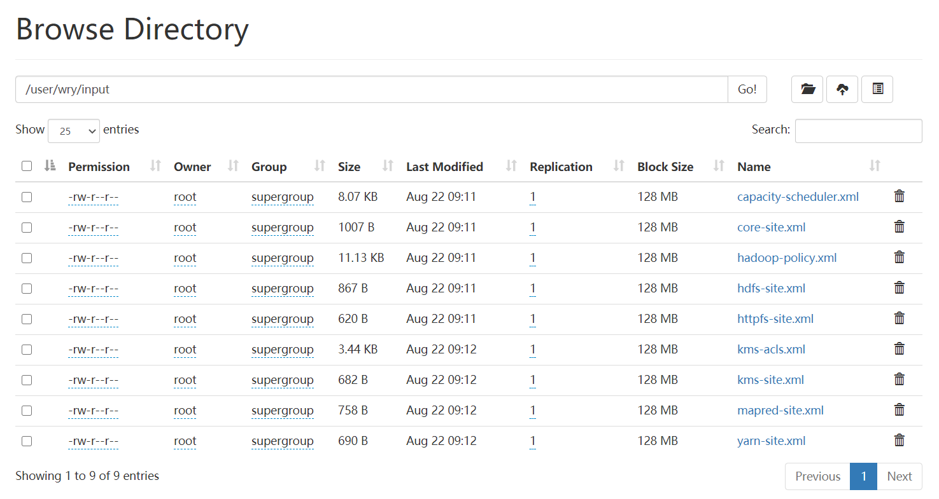Remove kms-acls.xml via its trash icon
The image size is (939, 499).
coord(899,349)
